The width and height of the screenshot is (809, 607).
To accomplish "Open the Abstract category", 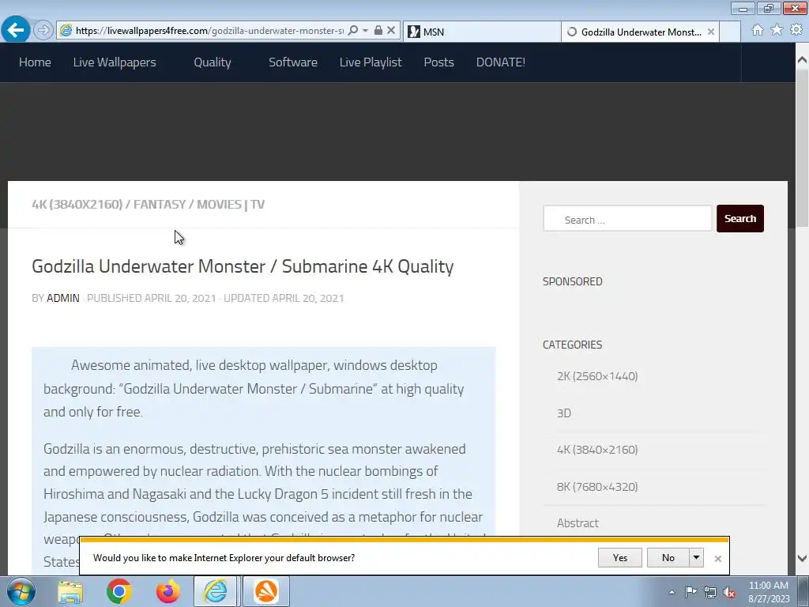I will click(578, 523).
